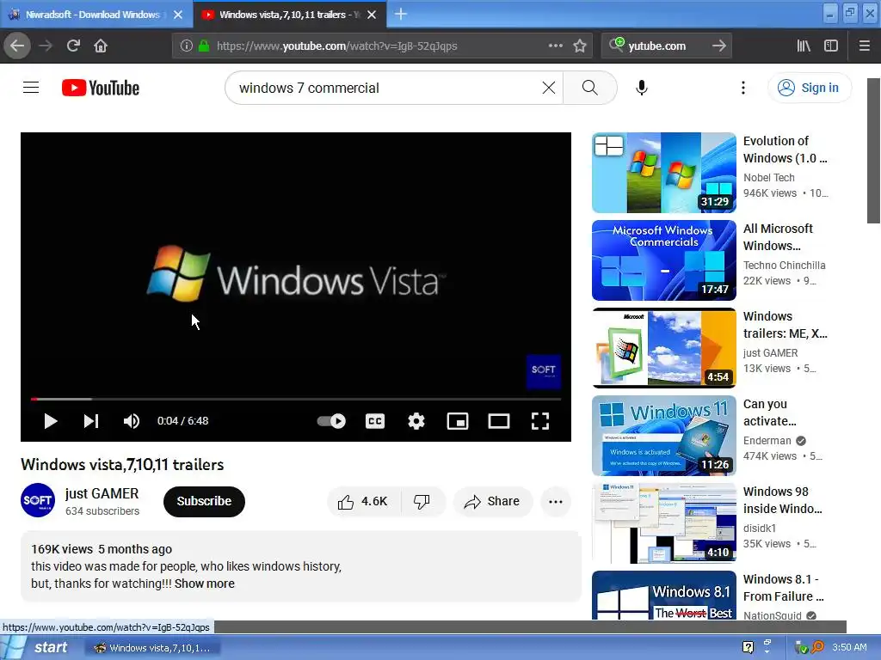Open page actions three-dot menu in address bar
Screen dimensions: 881x660
click(x=555, y=46)
